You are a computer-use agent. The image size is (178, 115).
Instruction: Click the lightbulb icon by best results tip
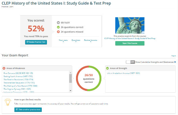coord(8,102)
